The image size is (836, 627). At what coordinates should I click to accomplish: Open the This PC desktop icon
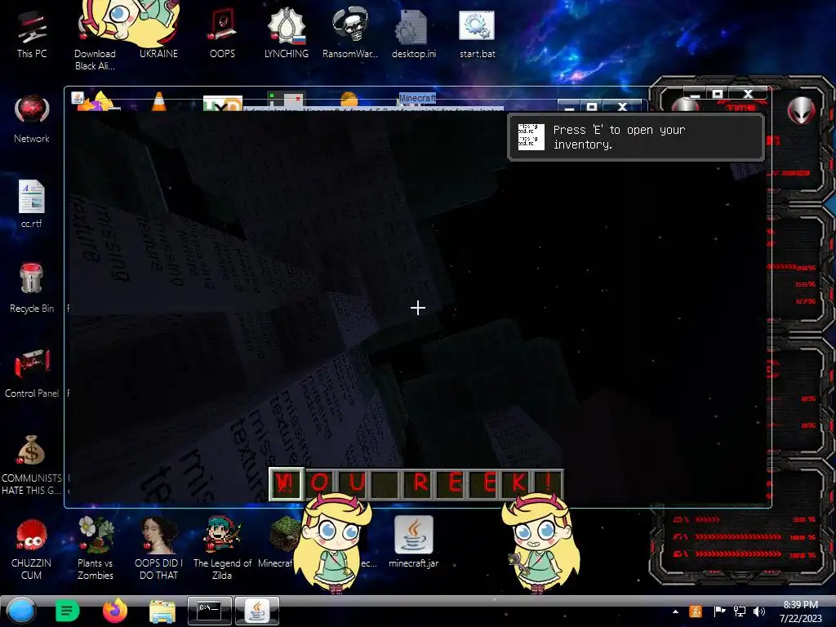point(32,34)
